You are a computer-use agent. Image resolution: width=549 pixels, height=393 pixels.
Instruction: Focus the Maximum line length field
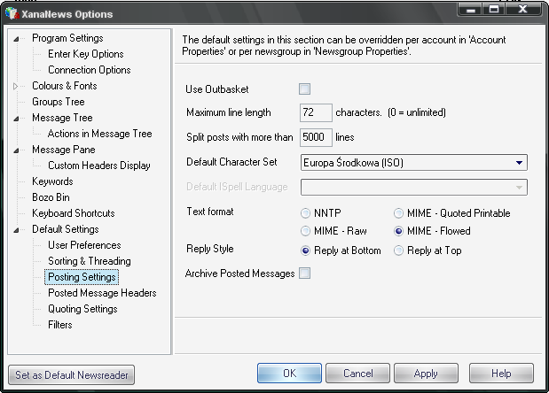(x=316, y=112)
